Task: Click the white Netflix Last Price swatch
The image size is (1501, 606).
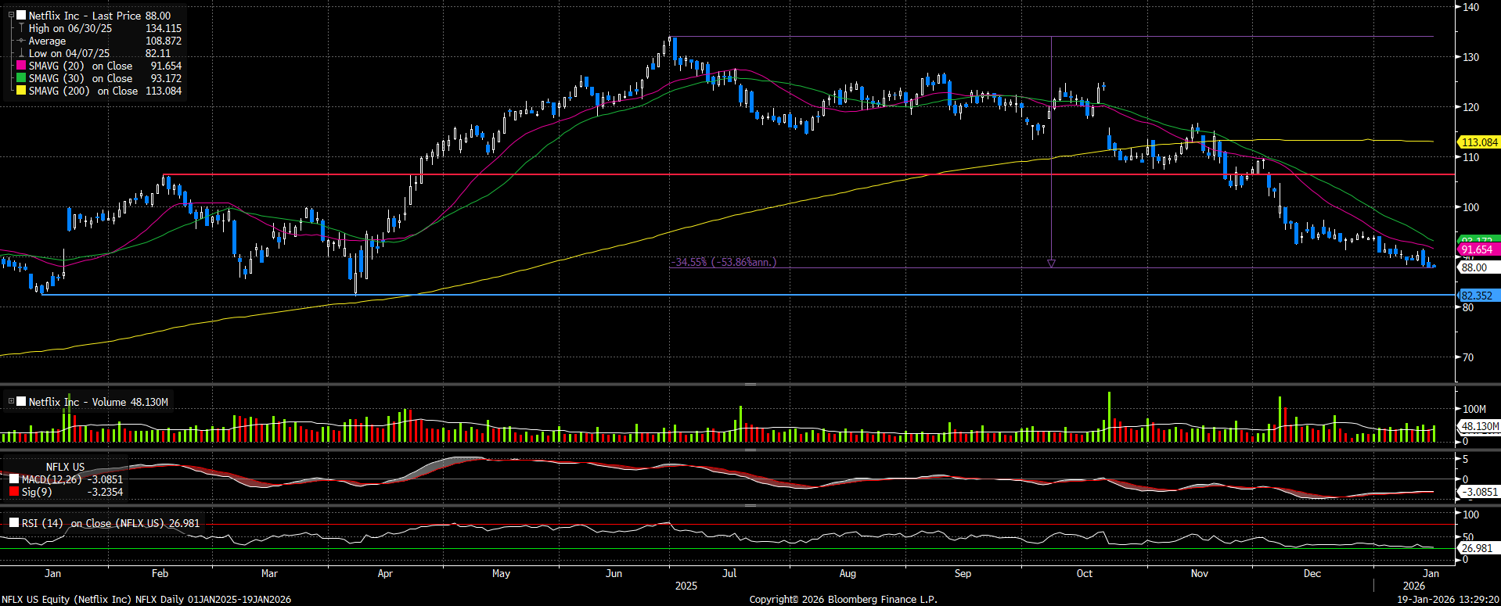Action: point(21,16)
